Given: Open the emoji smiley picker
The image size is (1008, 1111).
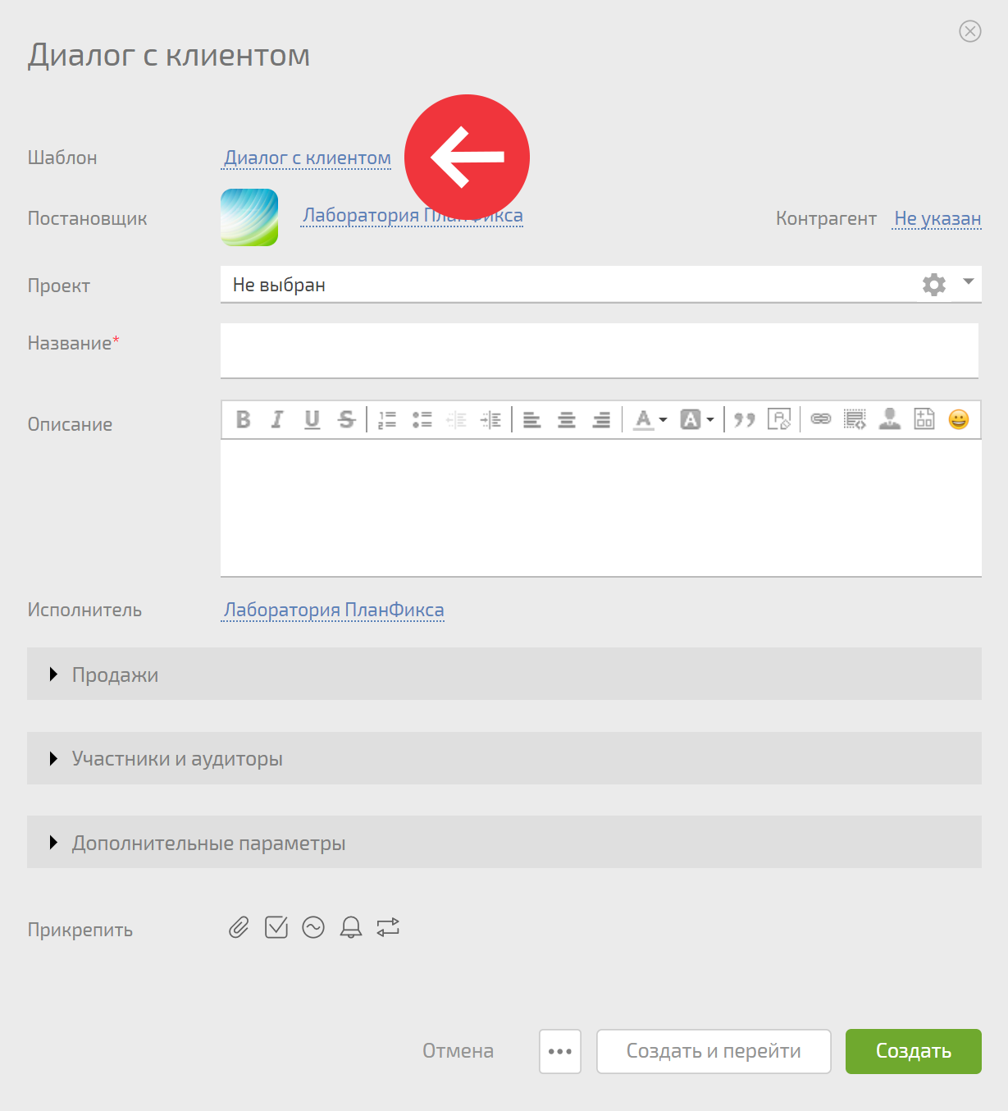Looking at the screenshot, I should coord(959,419).
